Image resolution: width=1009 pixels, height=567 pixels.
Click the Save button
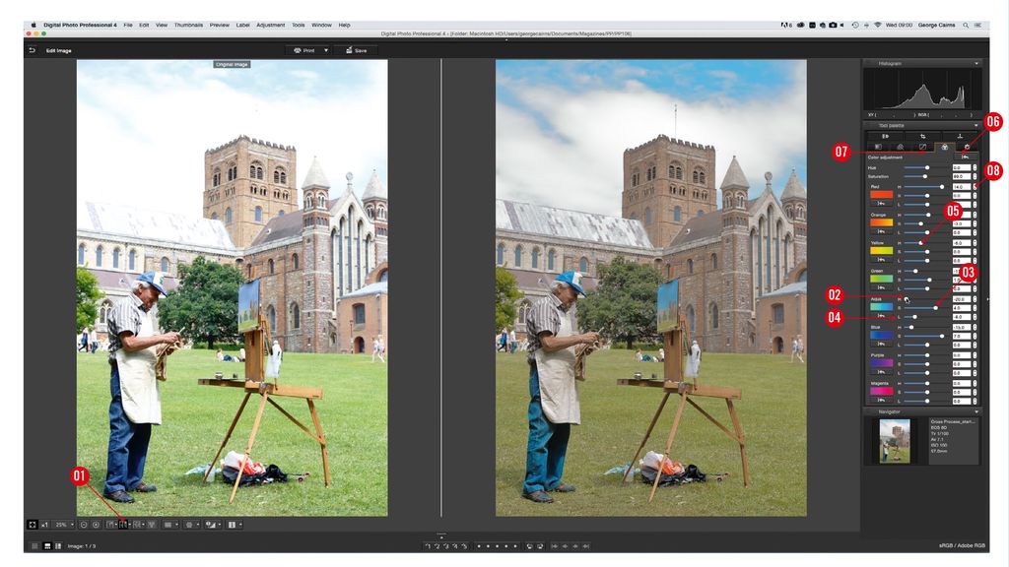[358, 50]
